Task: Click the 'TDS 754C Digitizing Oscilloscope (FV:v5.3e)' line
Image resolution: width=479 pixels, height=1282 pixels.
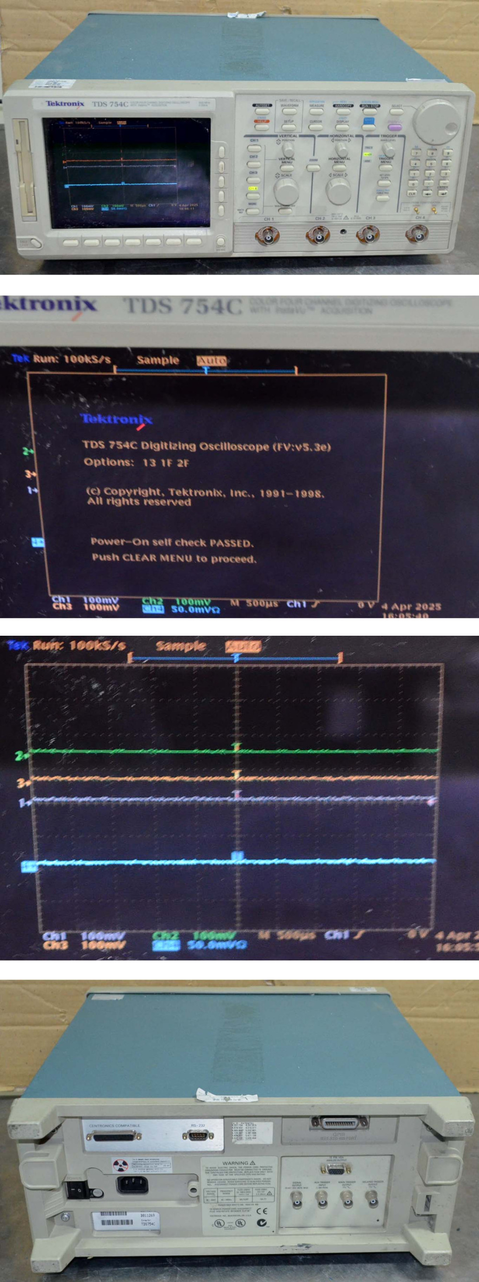Action: coord(206,446)
